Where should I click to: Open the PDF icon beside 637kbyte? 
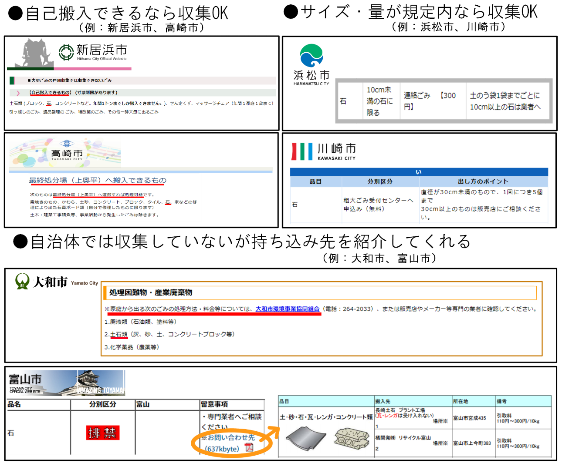coord(249,448)
